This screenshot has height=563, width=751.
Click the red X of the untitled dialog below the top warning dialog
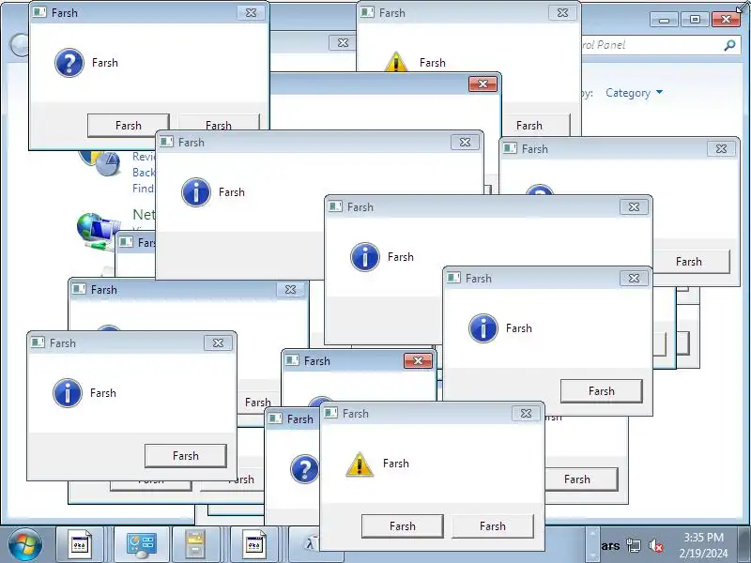(483, 84)
